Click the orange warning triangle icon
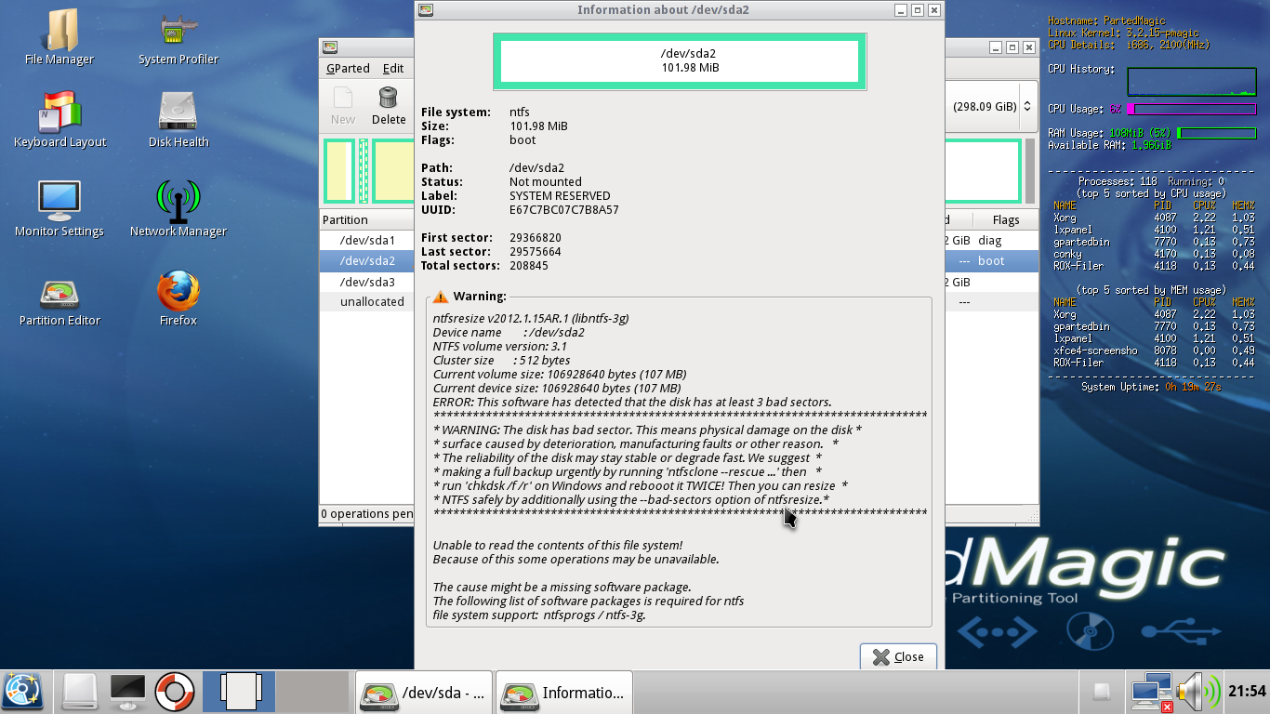Viewport: 1270px width, 714px height. click(441, 297)
